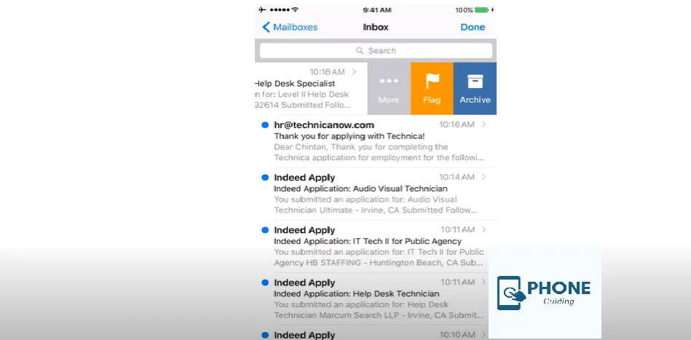Open the Audio Visual Technician application email
The height and width of the screenshot is (340, 691).
click(x=376, y=194)
